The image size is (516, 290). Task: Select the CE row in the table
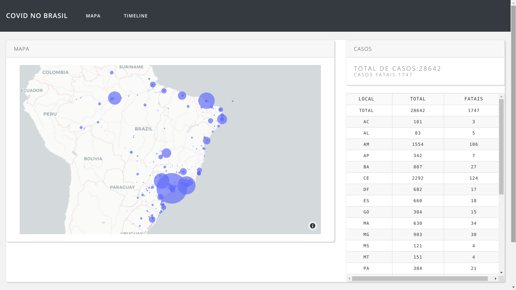click(366, 178)
